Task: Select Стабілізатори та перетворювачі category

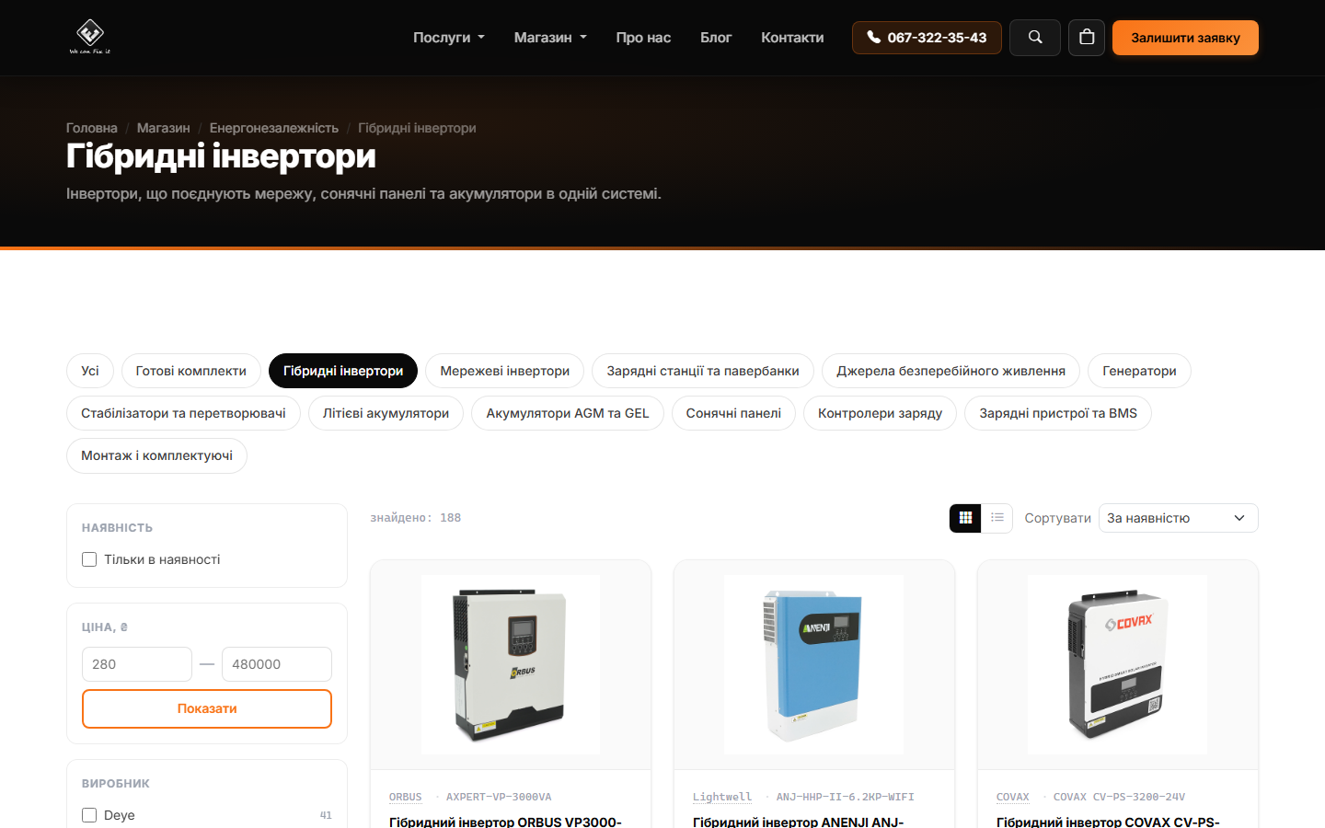Action: [183, 413]
